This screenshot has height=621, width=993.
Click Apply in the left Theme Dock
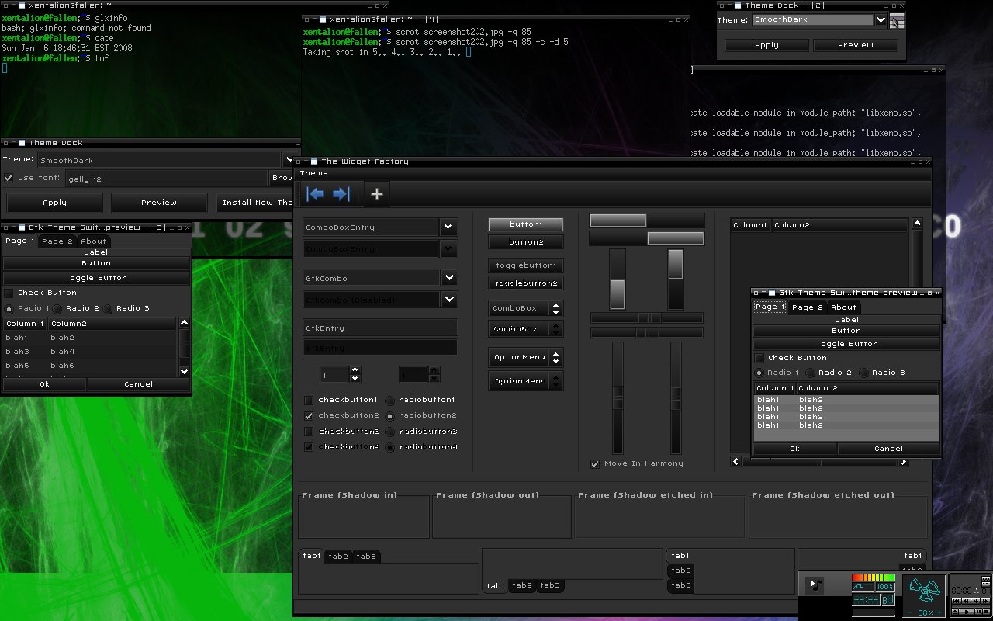coord(54,203)
